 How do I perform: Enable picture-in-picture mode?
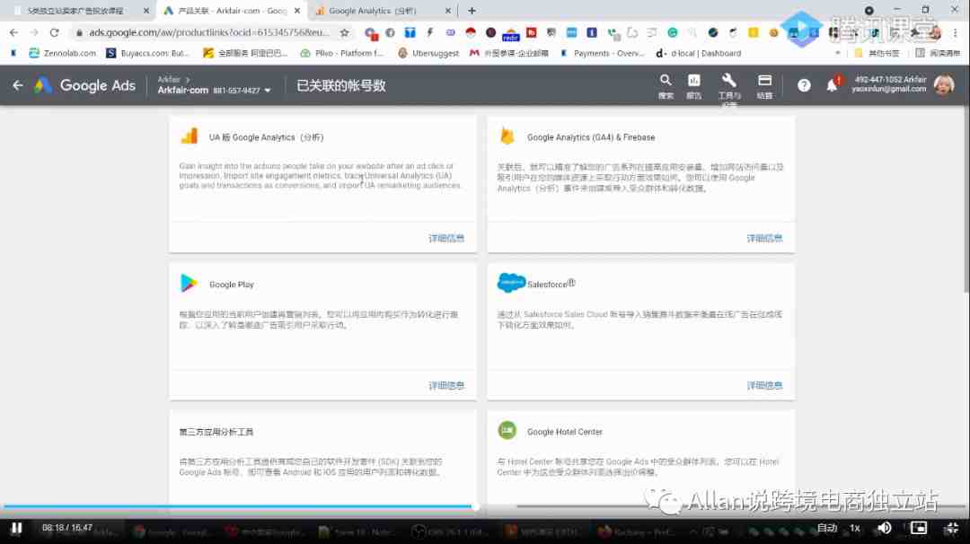coord(919,528)
